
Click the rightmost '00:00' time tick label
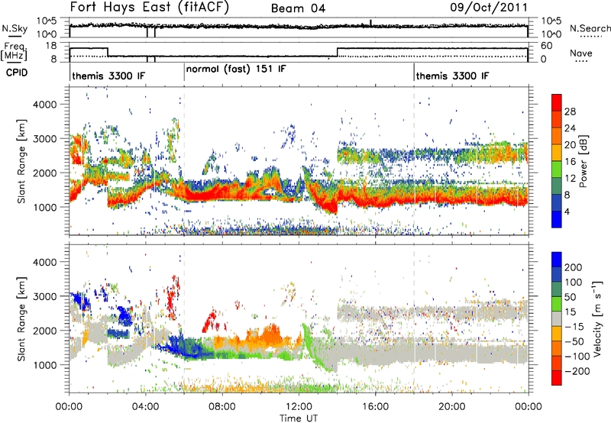point(528,407)
